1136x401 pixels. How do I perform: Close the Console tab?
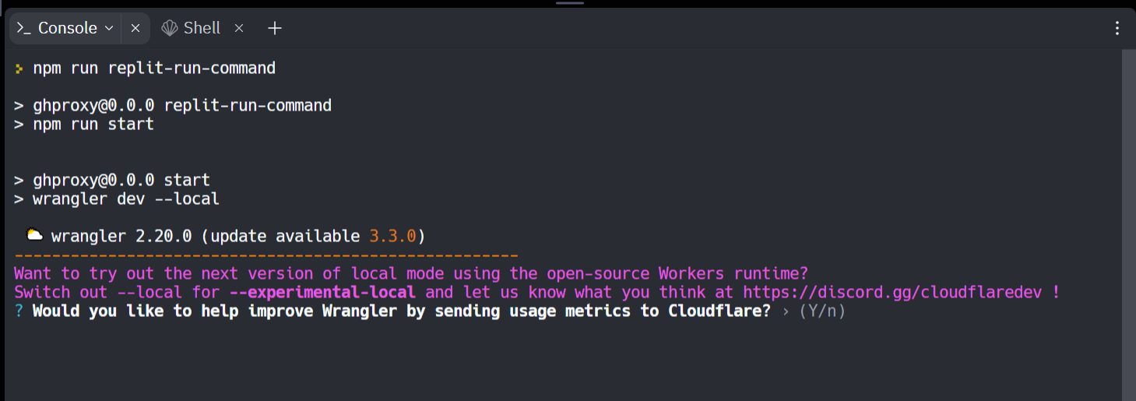pos(135,28)
